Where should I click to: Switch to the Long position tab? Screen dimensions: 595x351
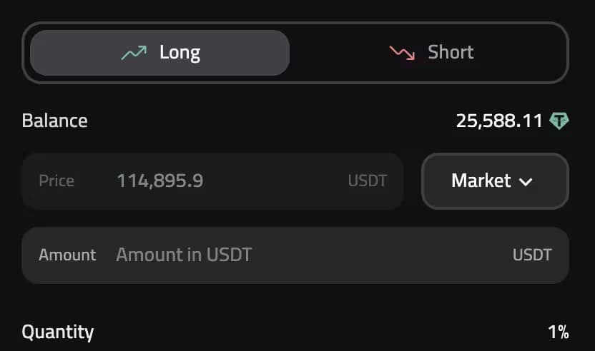click(x=159, y=53)
